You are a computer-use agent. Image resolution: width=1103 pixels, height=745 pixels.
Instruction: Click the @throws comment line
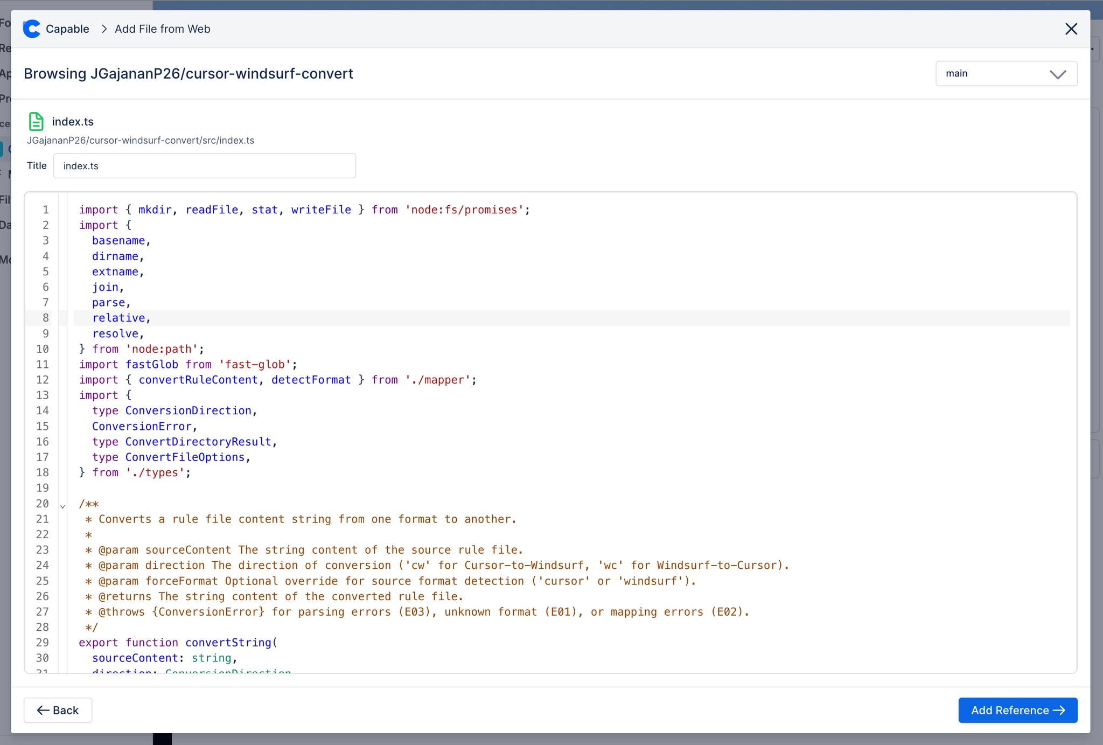pyautogui.click(x=417, y=612)
